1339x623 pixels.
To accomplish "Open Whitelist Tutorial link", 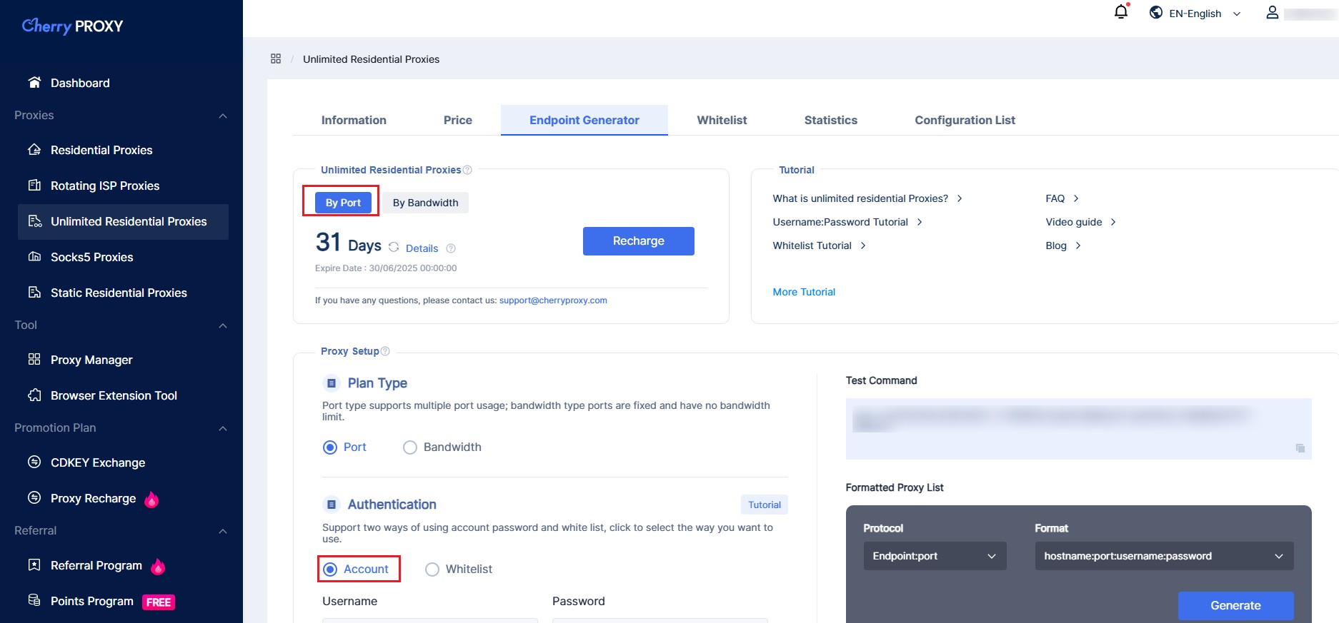I will (819, 245).
